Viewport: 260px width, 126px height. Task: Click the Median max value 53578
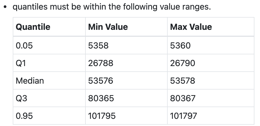[x=183, y=81]
